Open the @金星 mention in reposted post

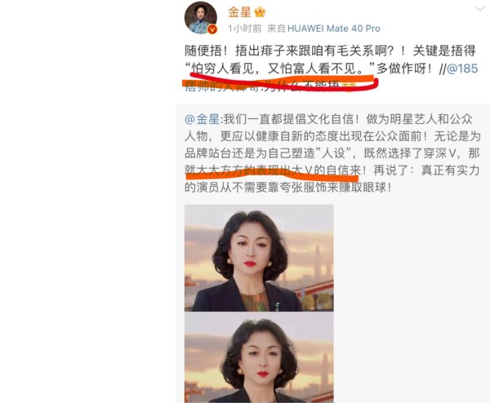pyautogui.click(x=203, y=119)
